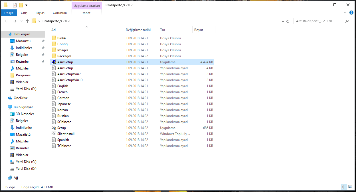Select OneDrive in the navigation pane
Screen dimensions: 356x192
[21, 98]
